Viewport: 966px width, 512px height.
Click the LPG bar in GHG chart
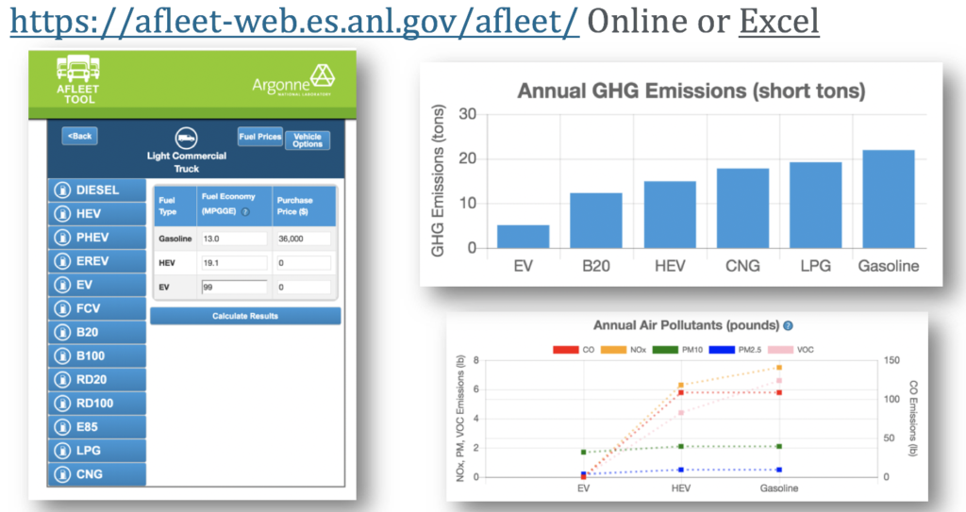816,206
